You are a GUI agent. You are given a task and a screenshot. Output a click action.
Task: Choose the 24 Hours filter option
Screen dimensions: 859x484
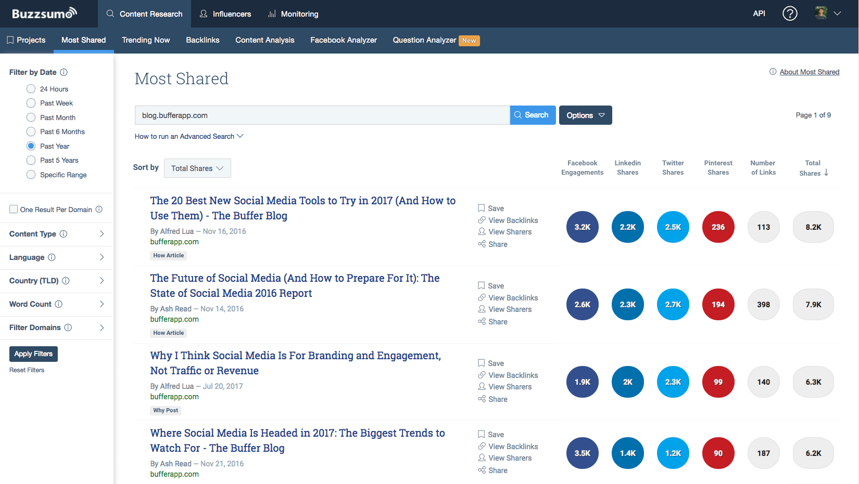[31, 88]
